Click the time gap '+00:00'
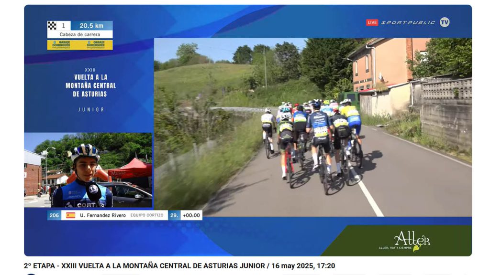This screenshot has width=490, height=275. point(191,215)
